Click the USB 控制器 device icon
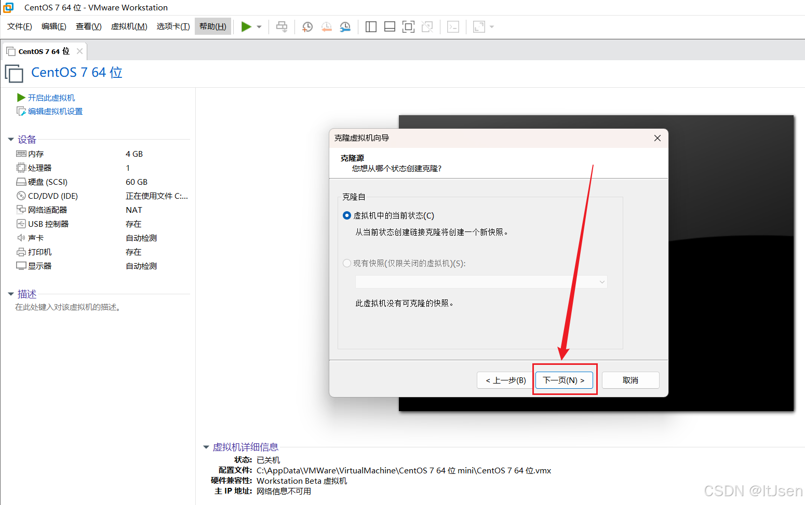805x505 pixels. coord(21,224)
